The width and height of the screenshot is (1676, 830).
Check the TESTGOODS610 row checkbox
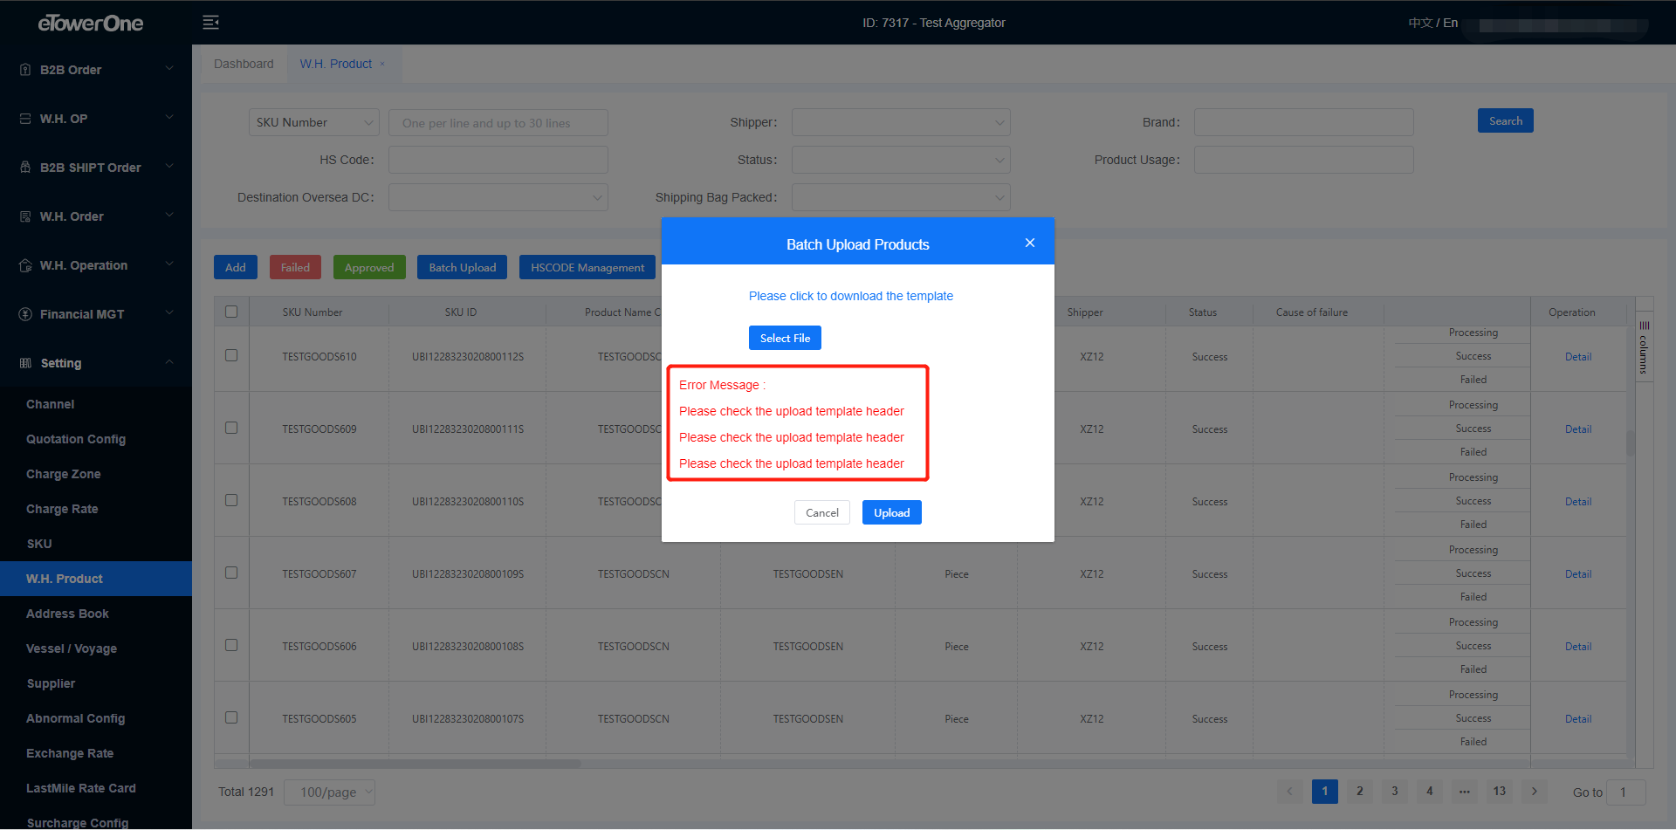pos(231,355)
